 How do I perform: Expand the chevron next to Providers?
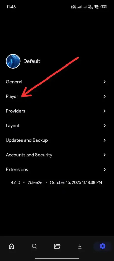point(104,111)
